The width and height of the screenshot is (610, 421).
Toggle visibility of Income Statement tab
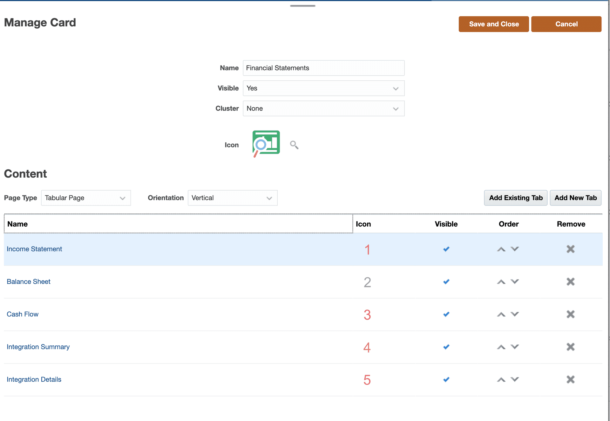[446, 249]
